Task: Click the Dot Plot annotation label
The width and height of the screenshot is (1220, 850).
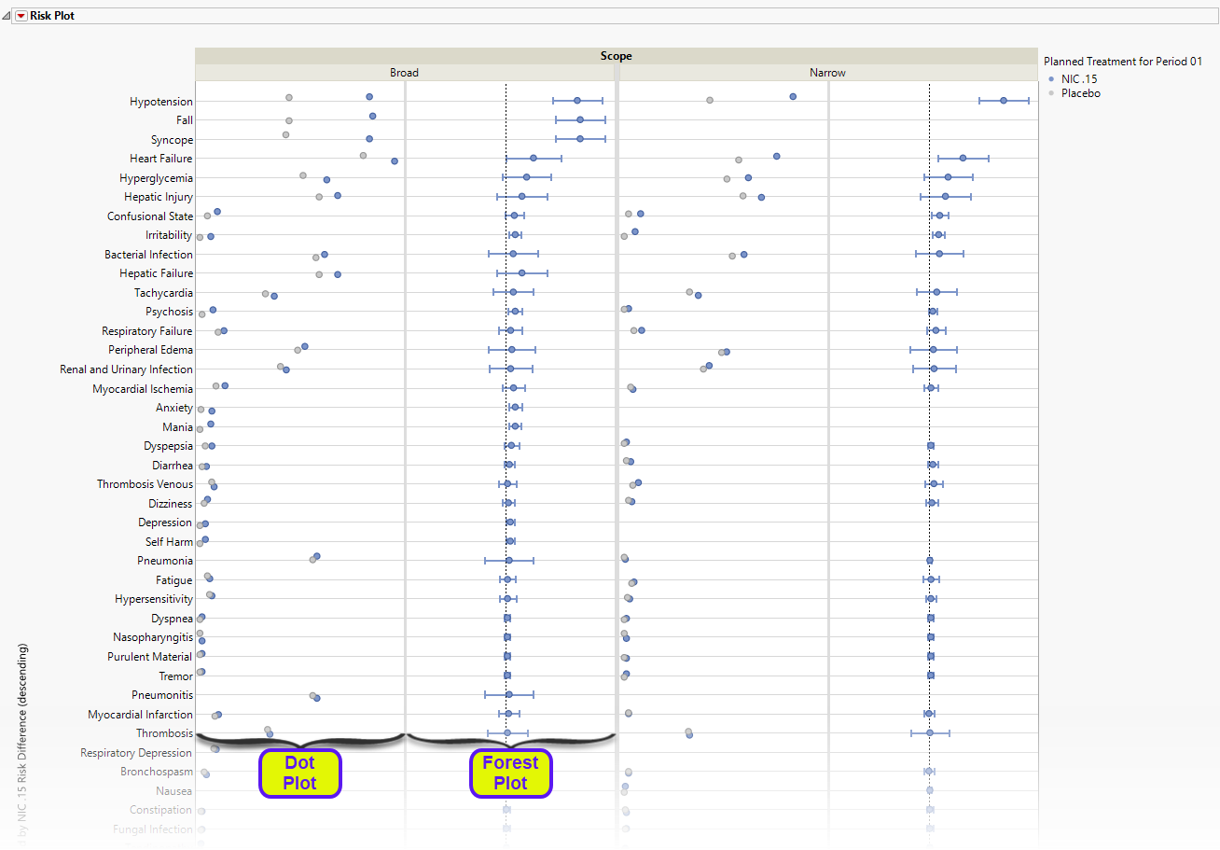Action: [300, 773]
